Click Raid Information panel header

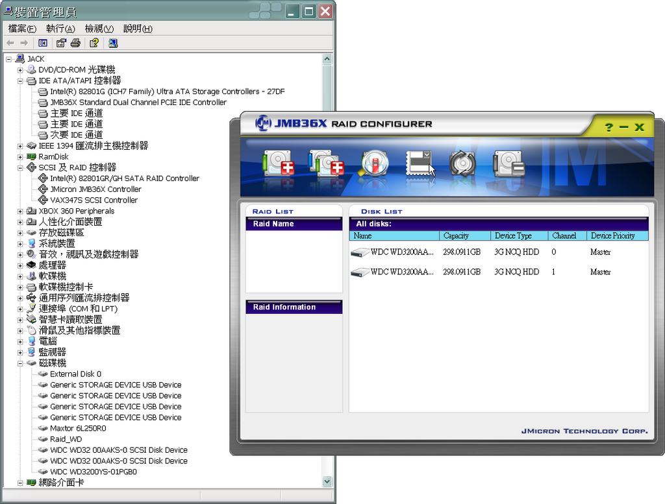(x=294, y=307)
